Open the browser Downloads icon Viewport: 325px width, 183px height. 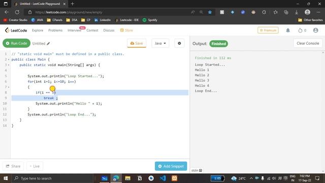click(x=297, y=12)
